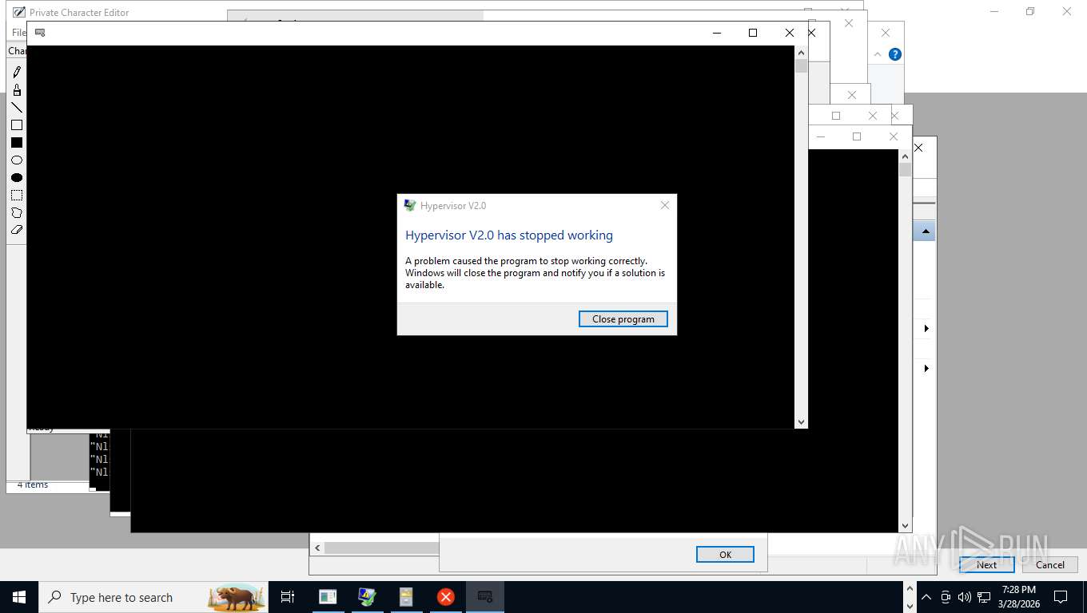The height and width of the screenshot is (613, 1087).
Task: Select the Hollow Ellipse tool
Action: pyautogui.click(x=17, y=160)
